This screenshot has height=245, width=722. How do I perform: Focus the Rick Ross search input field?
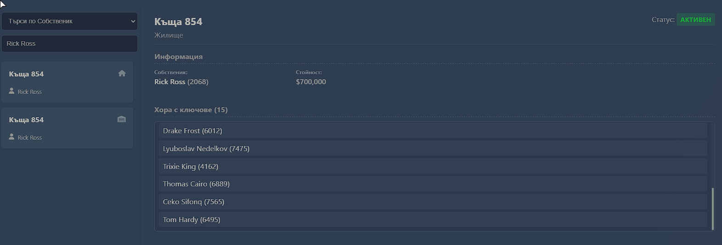coord(70,44)
